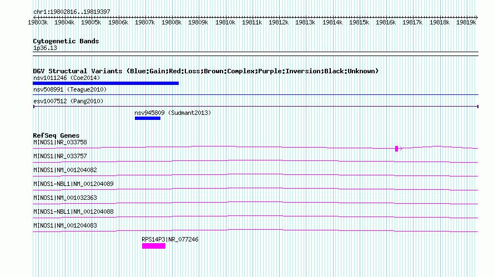Click the 19811k ruler tick label
Viewport: 494px width, 277px height.
pyautogui.click(x=252, y=22)
